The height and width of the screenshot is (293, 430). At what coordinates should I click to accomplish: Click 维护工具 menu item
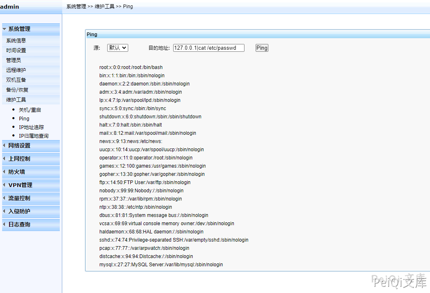tap(16, 100)
